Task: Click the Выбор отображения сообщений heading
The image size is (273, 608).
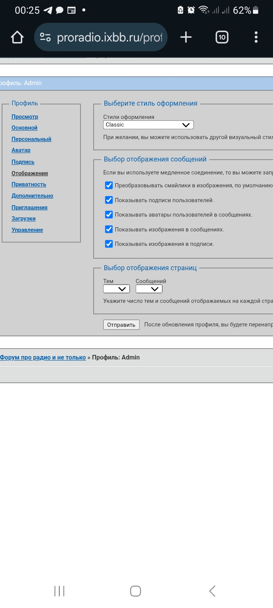Action: [x=155, y=159]
